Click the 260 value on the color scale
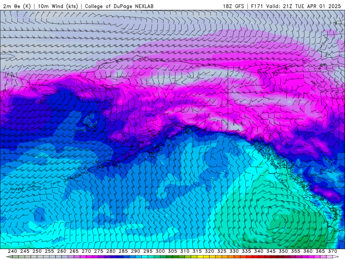 point(62,251)
